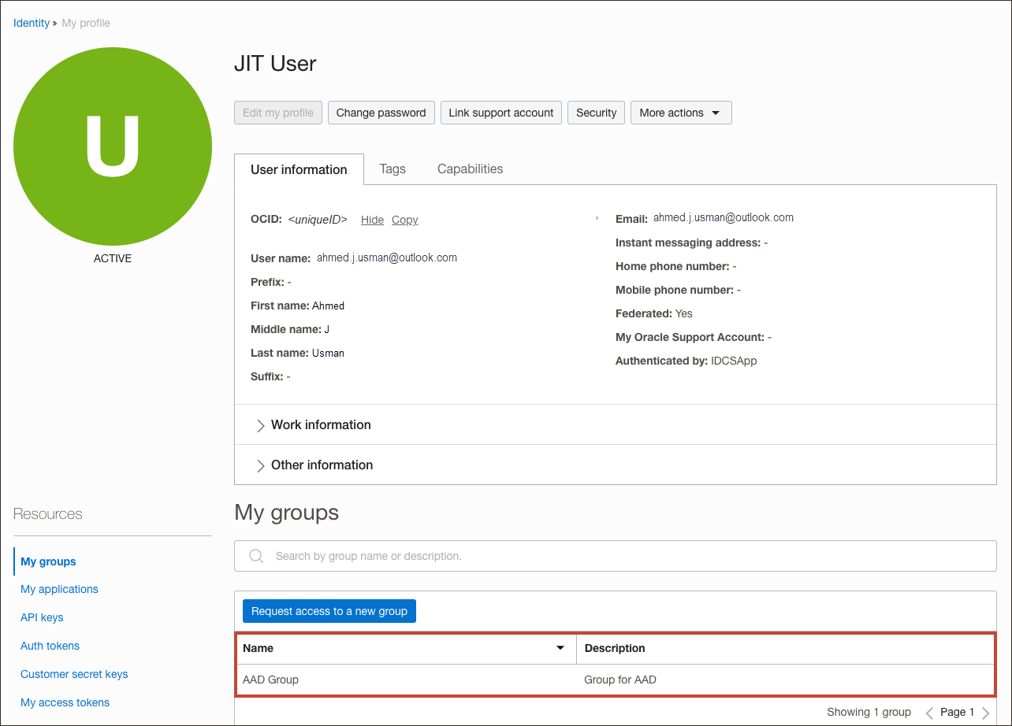Screen dimensions: 1012x726
Task: Click the Security button
Action: click(x=596, y=112)
